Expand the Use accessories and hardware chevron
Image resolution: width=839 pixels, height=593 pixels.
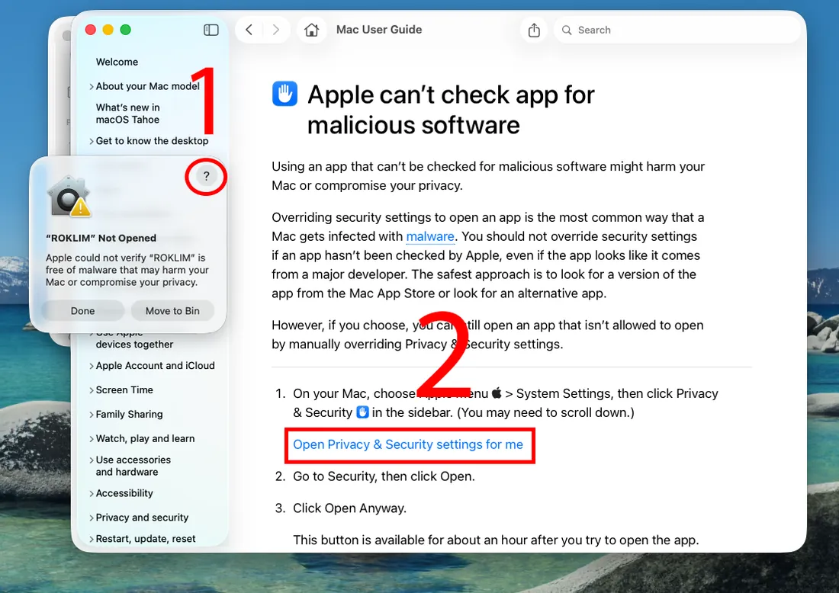click(x=92, y=460)
